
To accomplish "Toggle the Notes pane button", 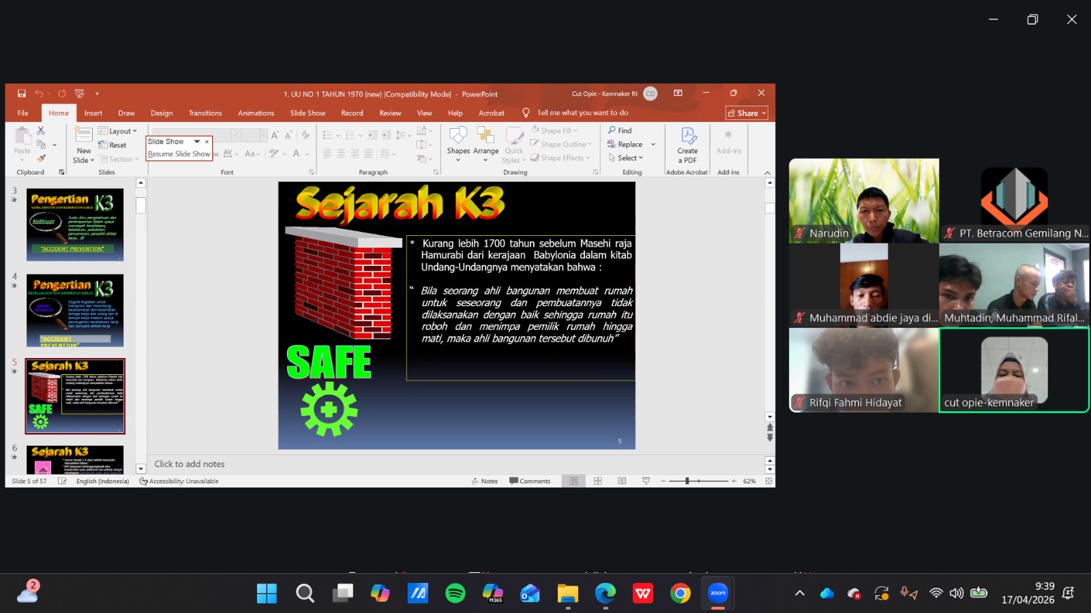I will tap(485, 481).
